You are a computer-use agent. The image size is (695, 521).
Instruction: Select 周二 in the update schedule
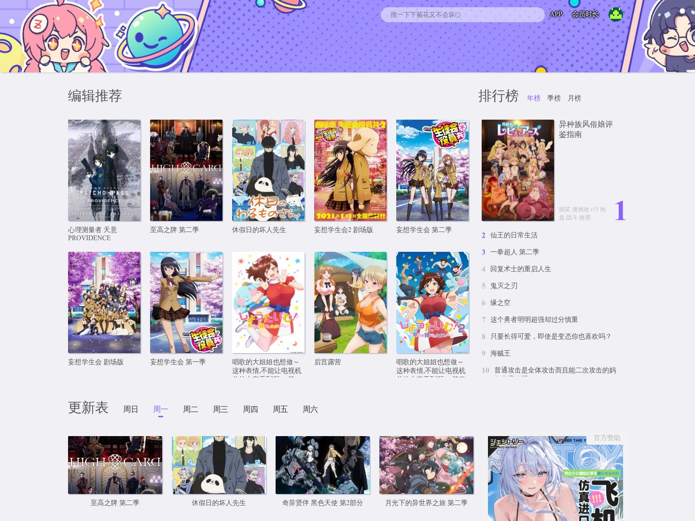pos(191,409)
